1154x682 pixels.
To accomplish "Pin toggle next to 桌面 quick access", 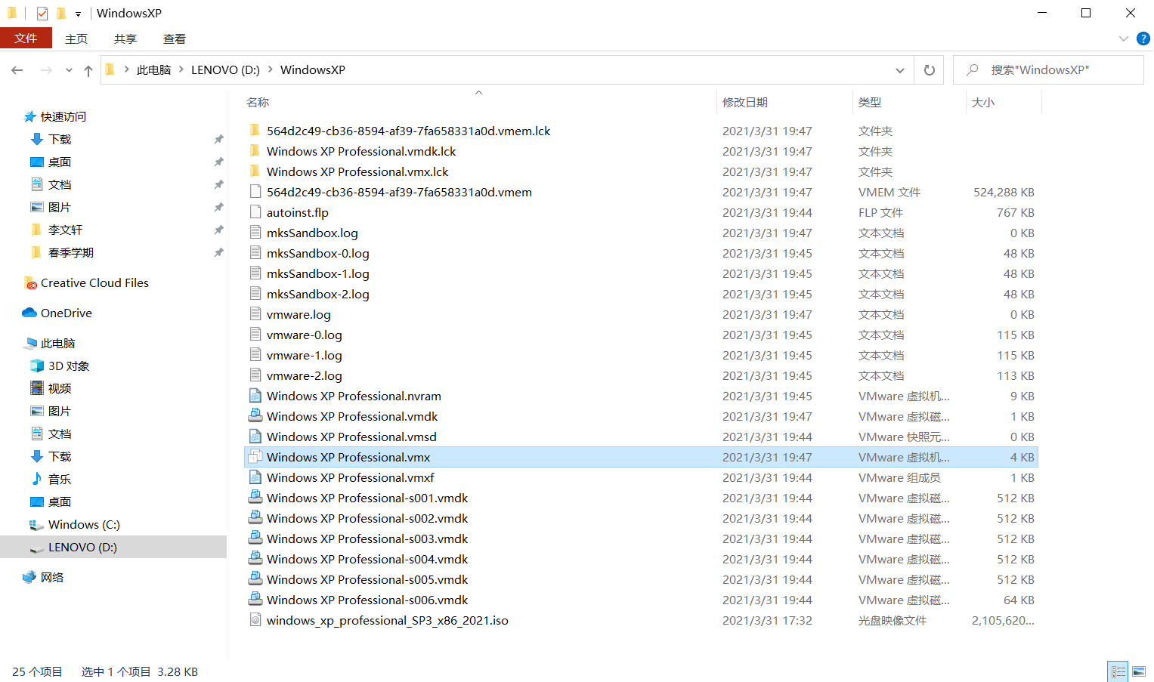I will coord(218,162).
